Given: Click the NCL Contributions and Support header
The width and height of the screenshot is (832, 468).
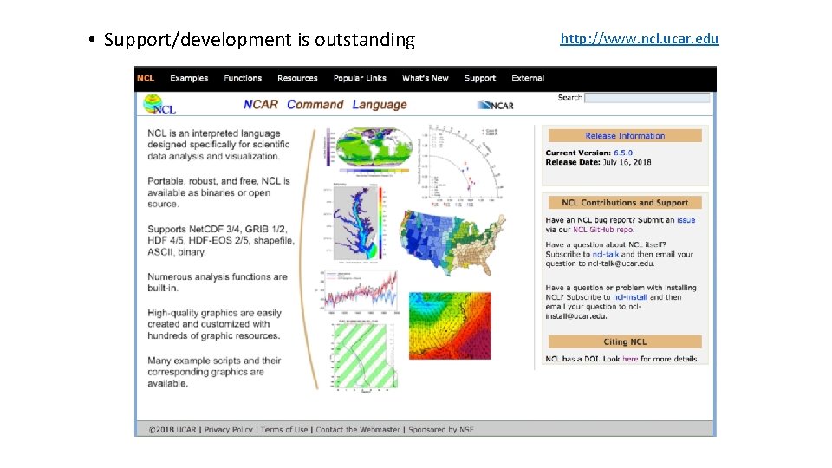Looking at the screenshot, I should click(x=625, y=203).
